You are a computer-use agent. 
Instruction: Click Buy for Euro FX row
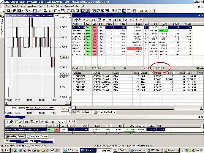(88, 27)
